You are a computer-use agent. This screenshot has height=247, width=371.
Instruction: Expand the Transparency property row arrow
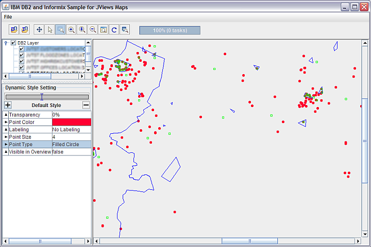click(6, 115)
